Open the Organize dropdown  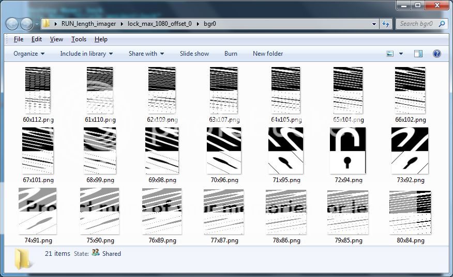(x=29, y=54)
